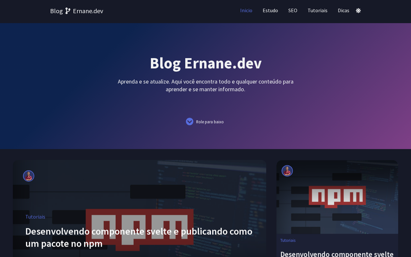Go to the Inicio nav item
The height and width of the screenshot is (257, 411).
click(246, 11)
